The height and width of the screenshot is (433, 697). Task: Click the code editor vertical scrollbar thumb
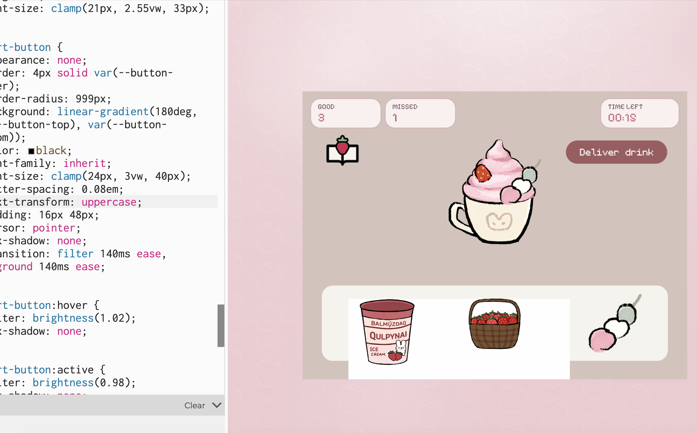(x=220, y=325)
